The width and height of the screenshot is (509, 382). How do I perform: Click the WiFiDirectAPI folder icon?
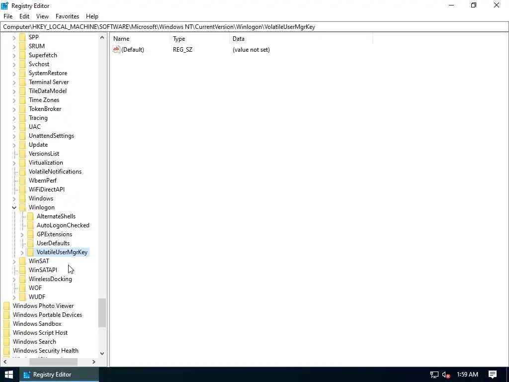[22, 190]
